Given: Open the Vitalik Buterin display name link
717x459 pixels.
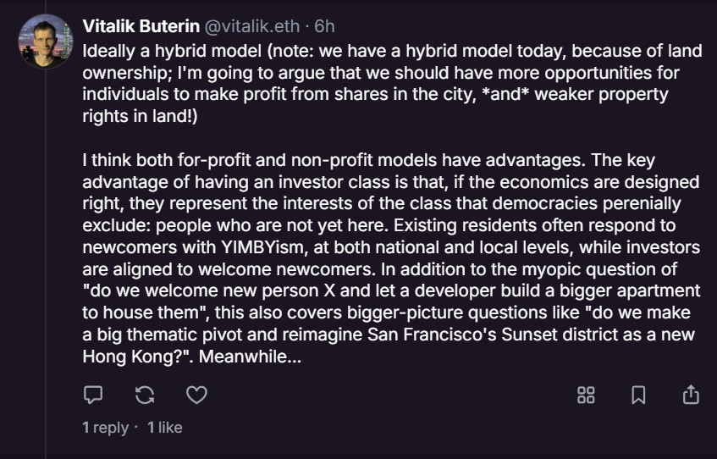Looking at the screenshot, I should pyautogui.click(x=139, y=26).
